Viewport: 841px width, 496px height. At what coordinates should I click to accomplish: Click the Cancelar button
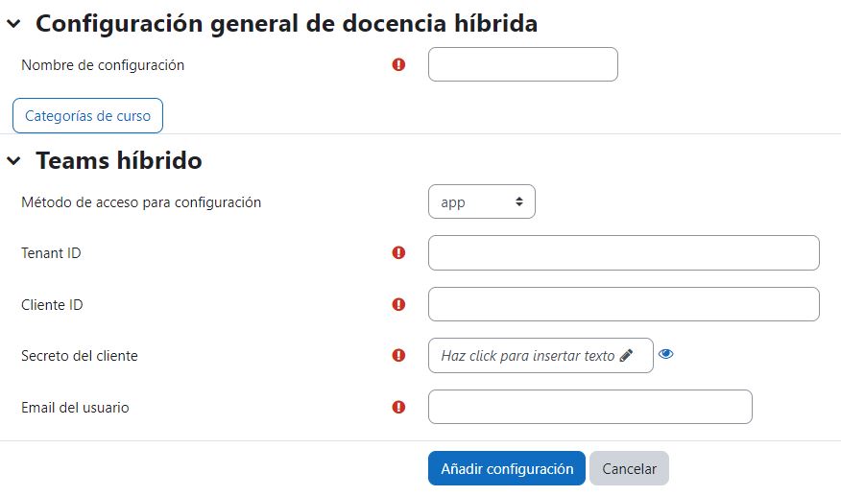point(629,468)
